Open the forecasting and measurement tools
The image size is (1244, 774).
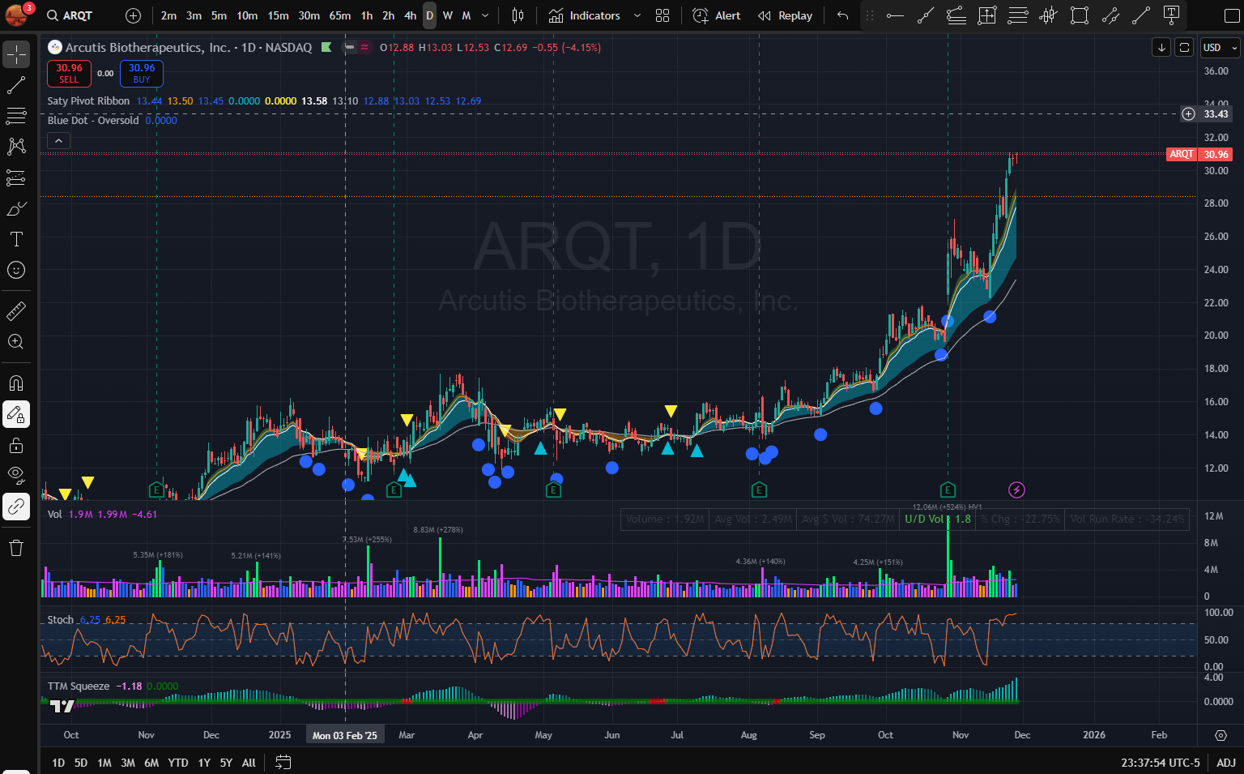tap(16, 177)
